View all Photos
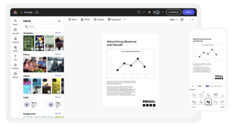The height and width of the screenshot is (132, 235). tap(58, 54)
